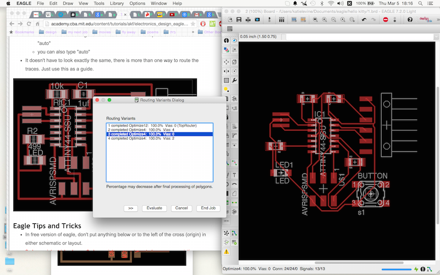Open the 'poems' bookmarks folder

tap(150, 32)
